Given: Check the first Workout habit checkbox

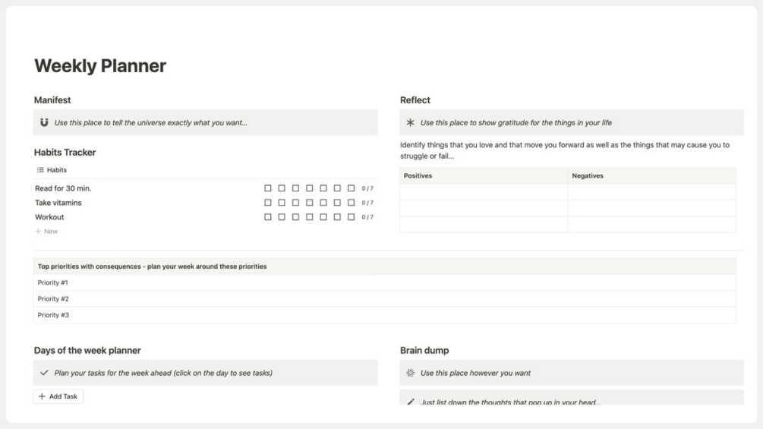Looking at the screenshot, I should [x=268, y=217].
